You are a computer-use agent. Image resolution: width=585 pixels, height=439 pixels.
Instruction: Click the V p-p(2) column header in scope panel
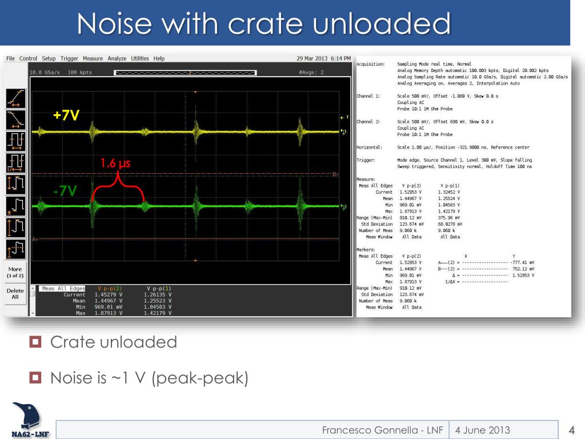110,289
